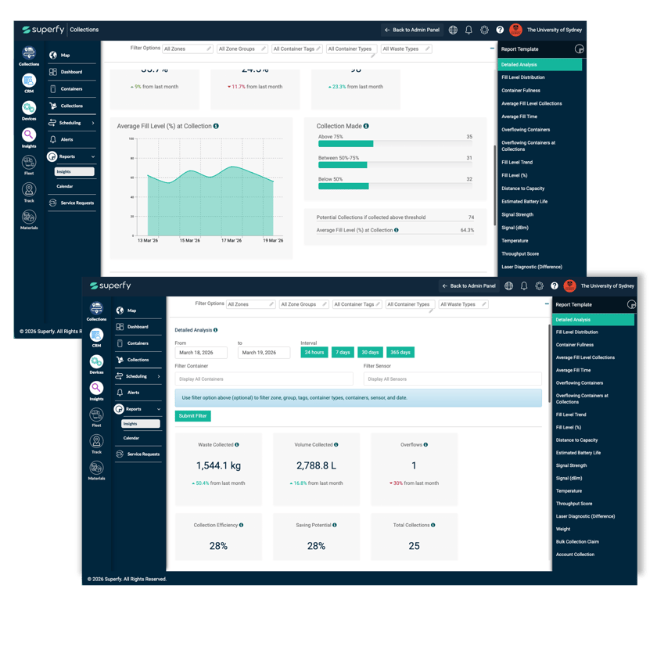Open notifications bell in the front window header
657x657 pixels.
pyautogui.click(x=524, y=286)
